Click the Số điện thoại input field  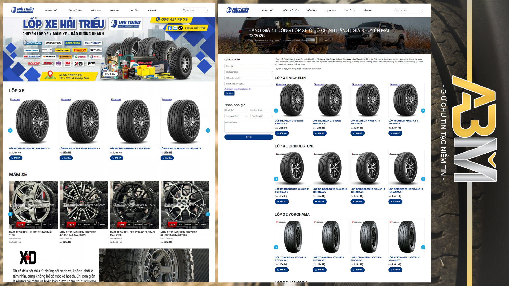[262, 110]
